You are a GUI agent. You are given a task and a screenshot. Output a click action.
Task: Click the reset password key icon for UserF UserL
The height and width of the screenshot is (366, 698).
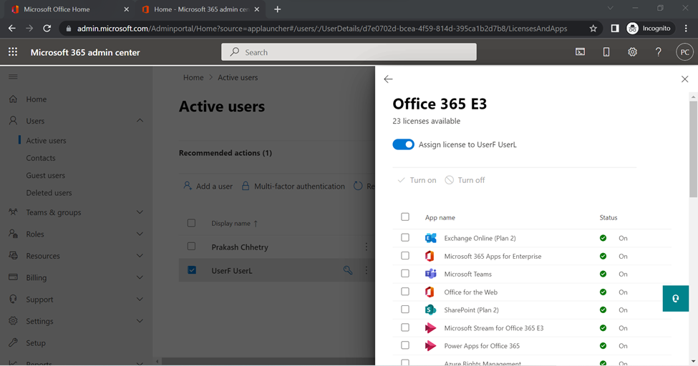tap(348, 270)
